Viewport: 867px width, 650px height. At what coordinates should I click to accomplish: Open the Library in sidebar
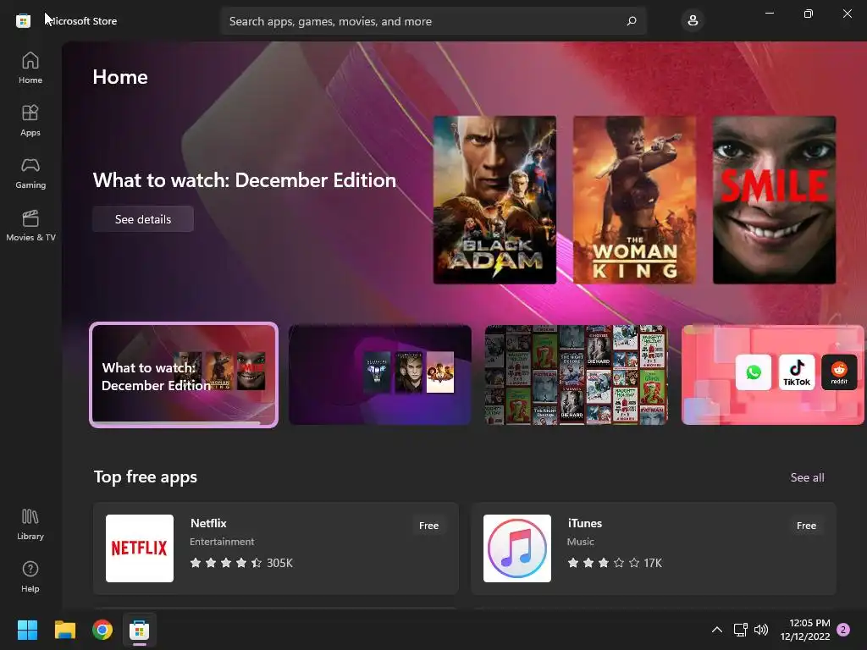30,525
